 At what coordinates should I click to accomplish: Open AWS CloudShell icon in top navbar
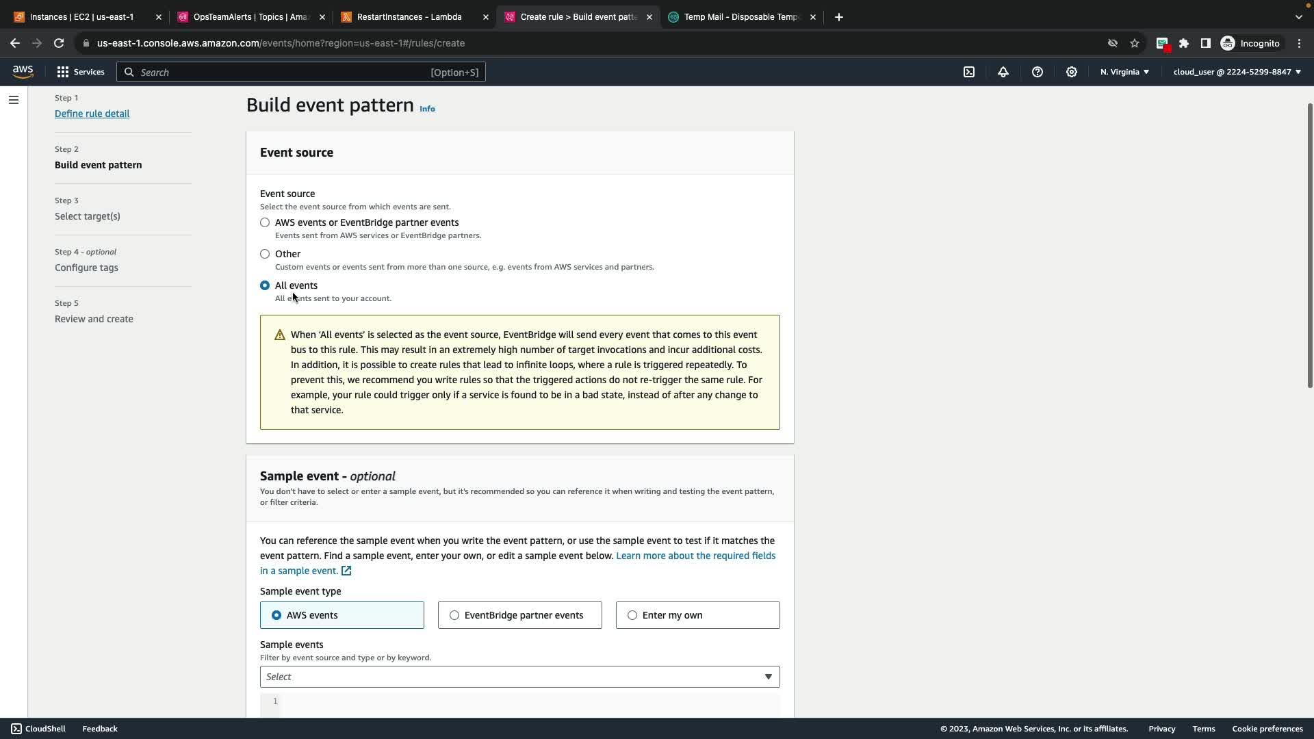click(969, 72)
